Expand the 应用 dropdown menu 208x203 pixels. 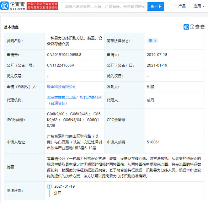[199, 6]
